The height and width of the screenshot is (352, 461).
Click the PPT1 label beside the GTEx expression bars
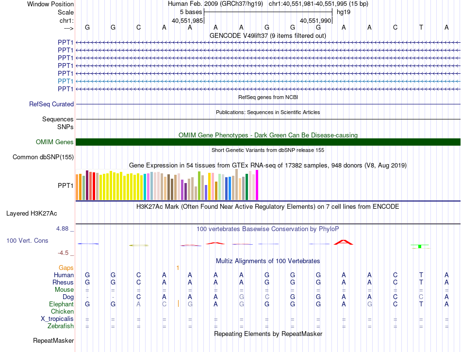click(x=66, y=185)
